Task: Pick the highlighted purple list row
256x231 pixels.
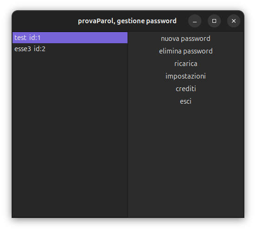Action: (x=70, y=38)
